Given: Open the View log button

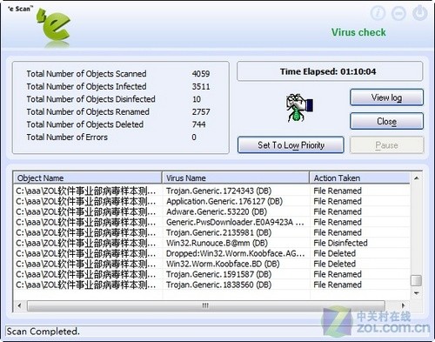Looking at the screenshot, I should tap(386, 97).
